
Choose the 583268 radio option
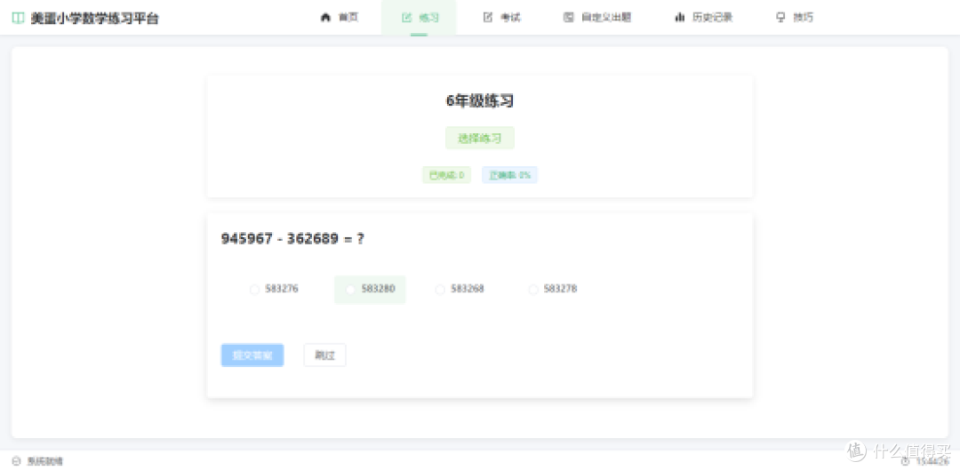tap(460, 289)
